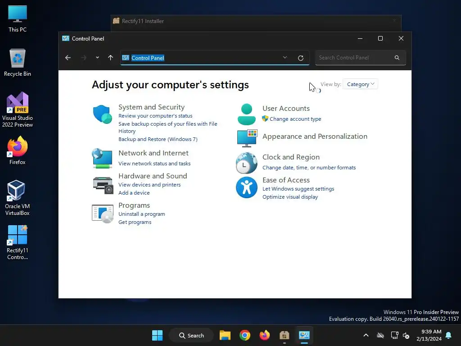Select Visual Studio 2022 Preview shortcut

(18, 110)
